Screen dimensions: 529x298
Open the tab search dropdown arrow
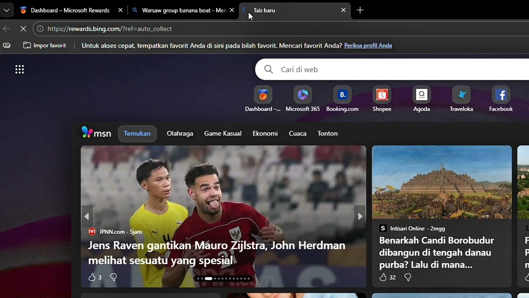7,10
